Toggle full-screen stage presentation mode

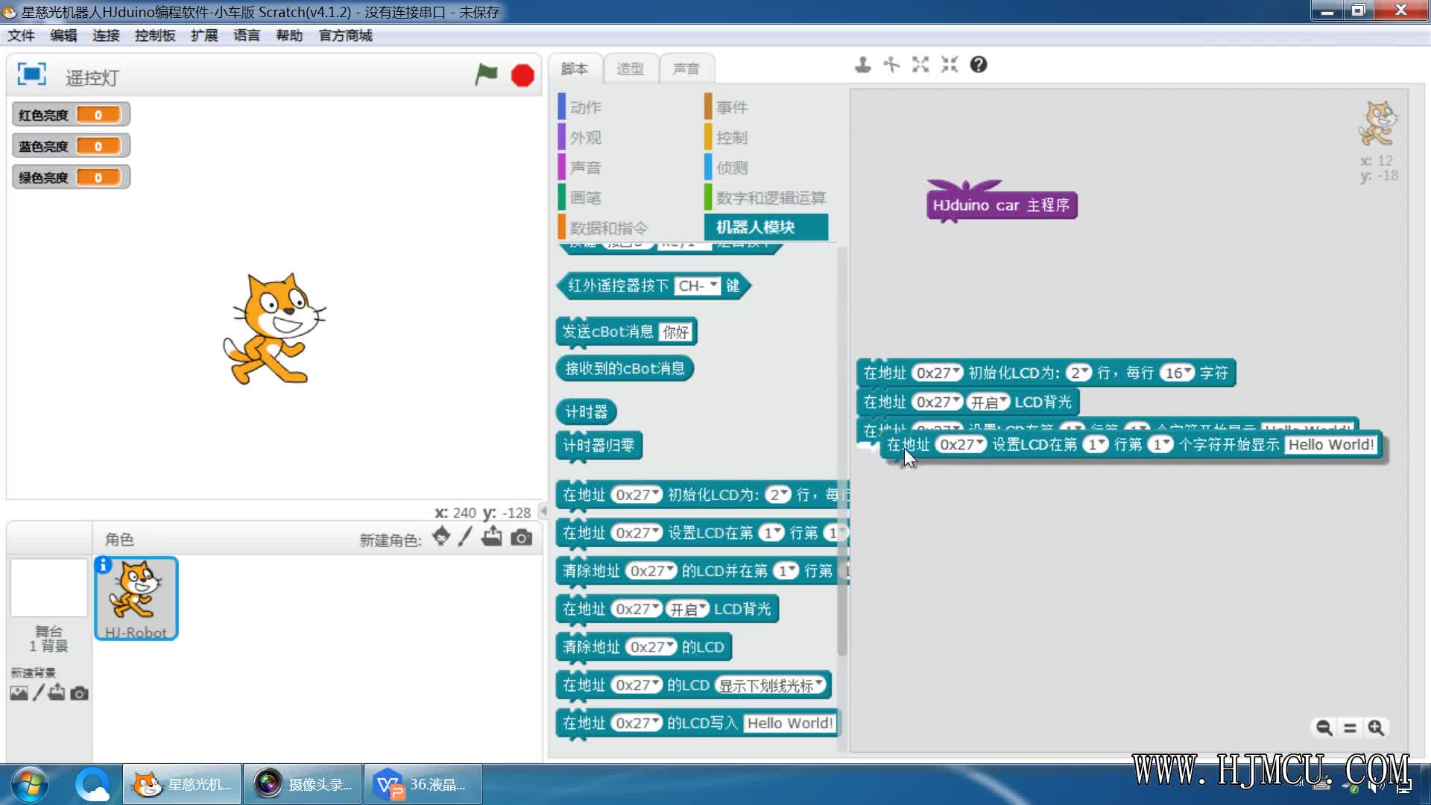click(31, 75)
